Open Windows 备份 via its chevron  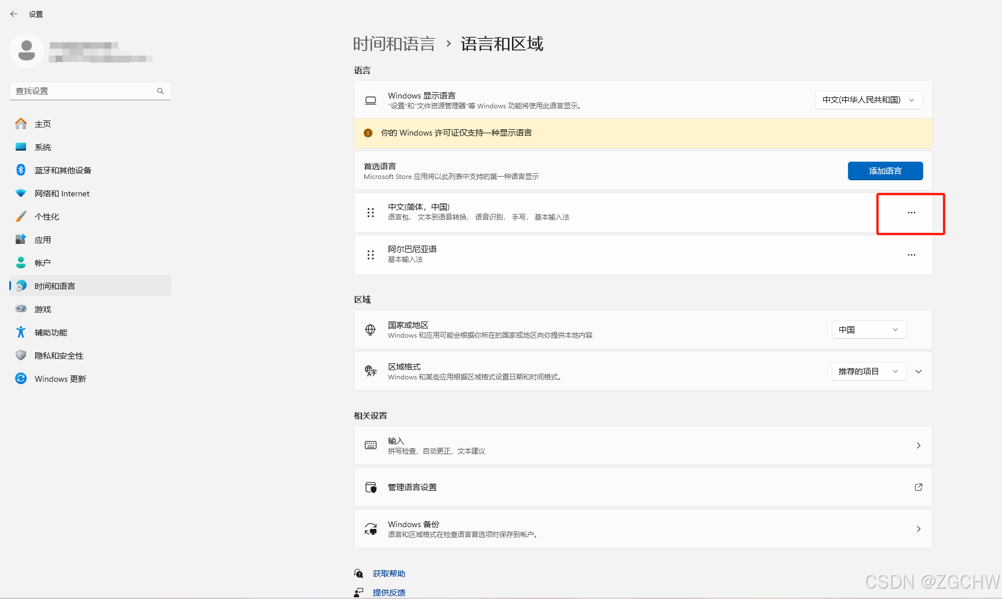pyautogui.click(x=919, y=529)
